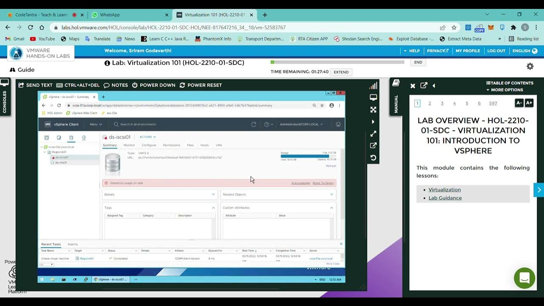The width and height of the screenshot is (544, 306).
Task: Click the browser home button
Action: (42, 27)
